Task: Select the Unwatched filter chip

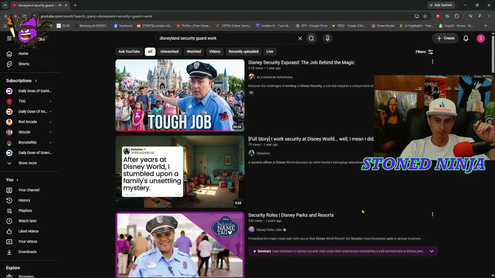Action: pyautogui.click(x=169, y=51)
